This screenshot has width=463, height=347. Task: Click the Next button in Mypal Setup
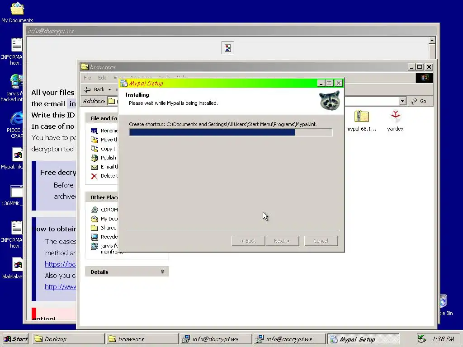click(282, 241)
